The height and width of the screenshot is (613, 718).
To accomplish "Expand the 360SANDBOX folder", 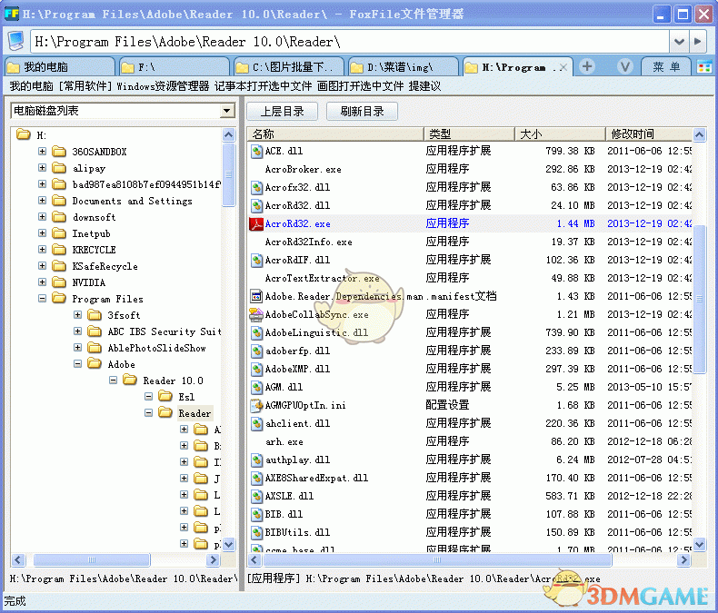I will (42, 152).
